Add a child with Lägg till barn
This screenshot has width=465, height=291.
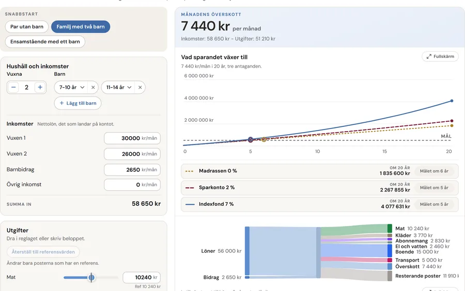78,103
